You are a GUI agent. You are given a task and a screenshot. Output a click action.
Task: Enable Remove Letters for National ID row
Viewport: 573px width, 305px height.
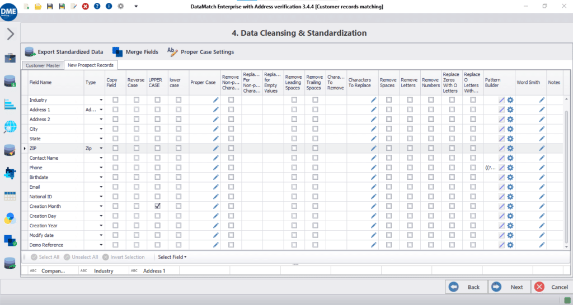pos(410,197)
